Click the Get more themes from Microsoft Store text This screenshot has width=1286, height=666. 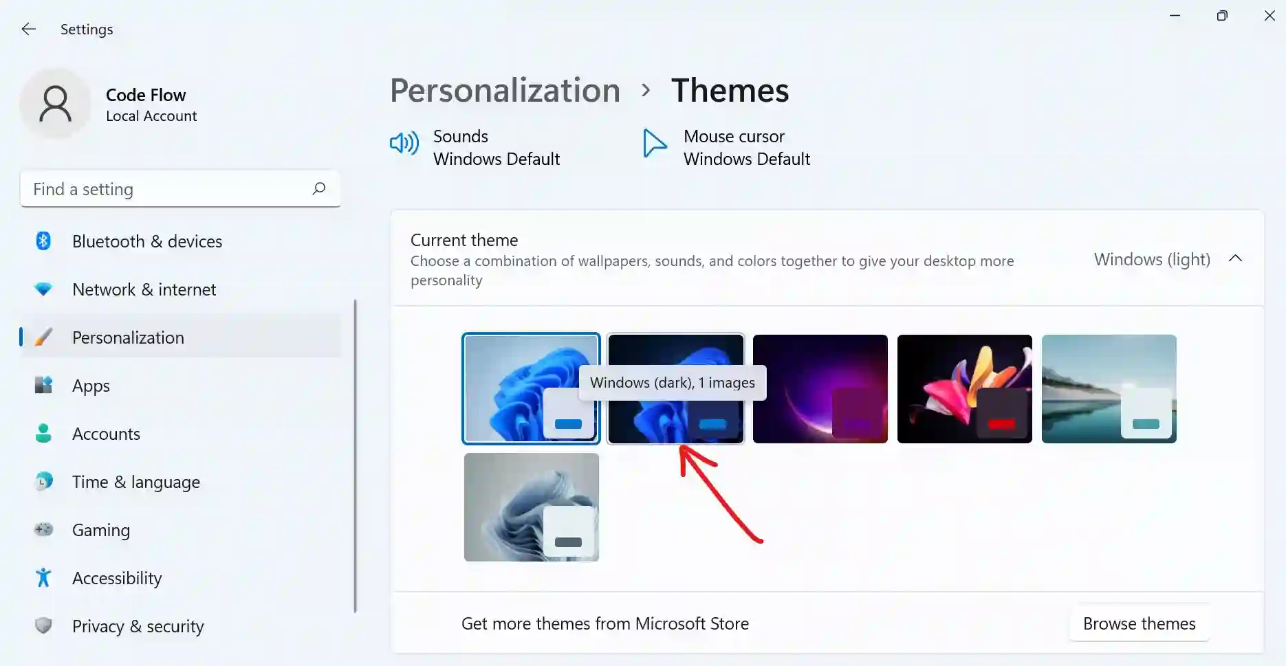tap(605, 623)
